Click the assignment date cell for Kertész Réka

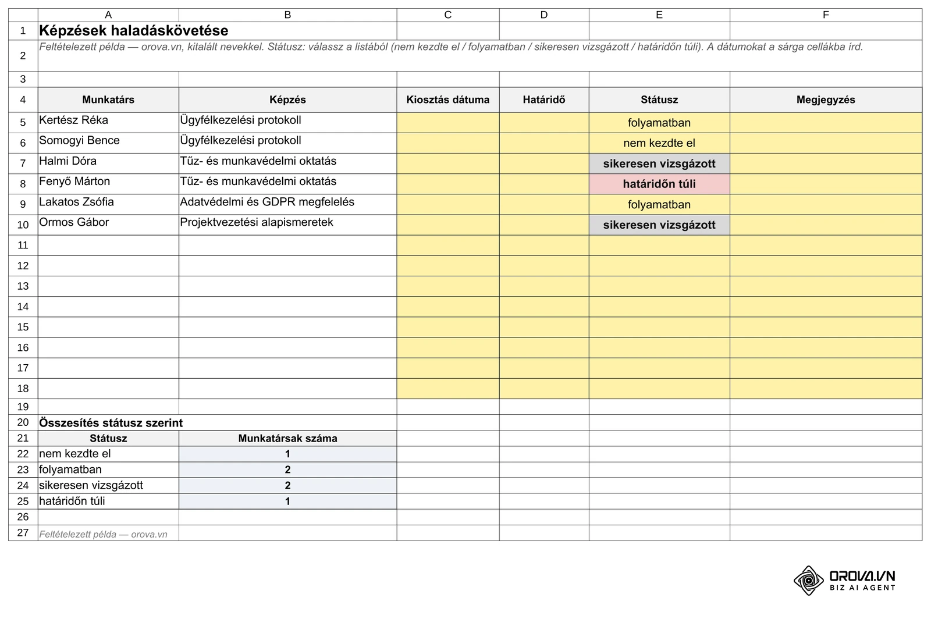tap(448, 123)
